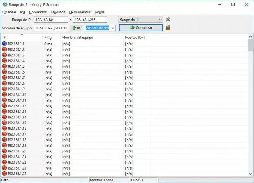
Task: Click the blue alive icon for 192.168.1.1
Action: click(x=5, y=44)
